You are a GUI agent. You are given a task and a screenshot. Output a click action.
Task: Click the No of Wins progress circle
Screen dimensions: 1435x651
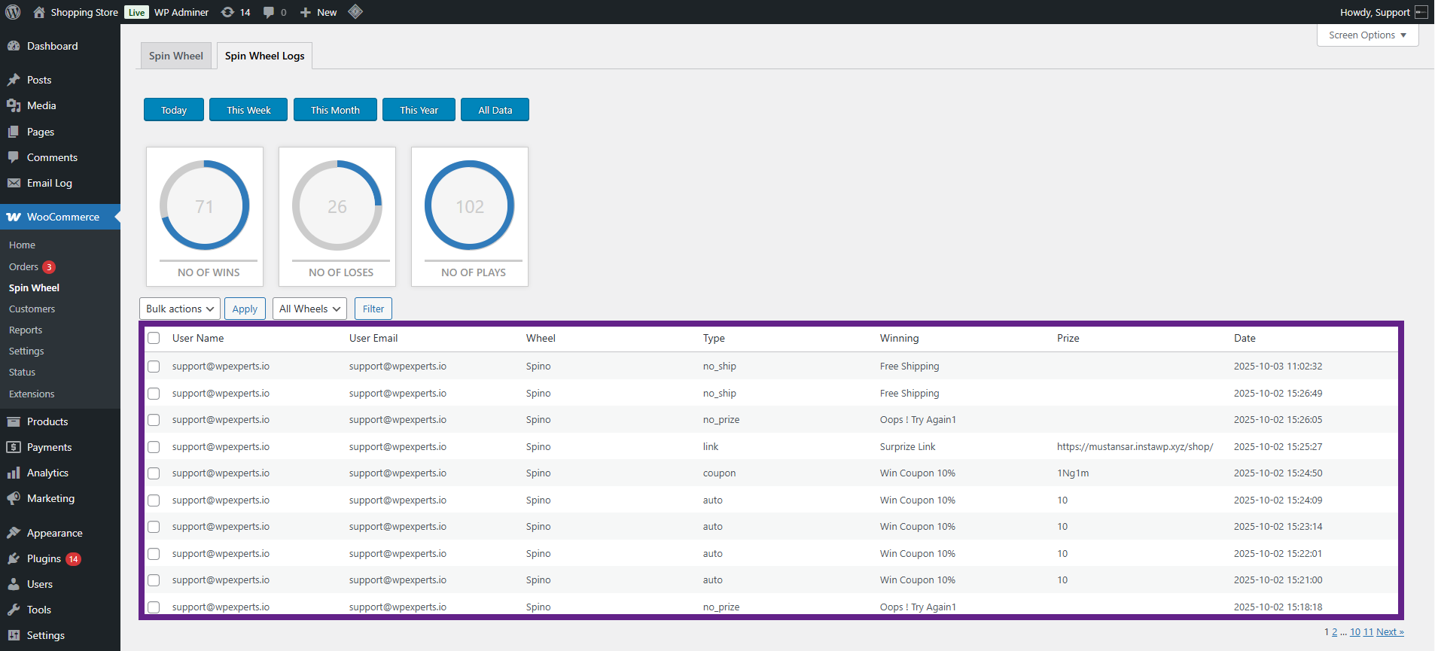[205, 205]
